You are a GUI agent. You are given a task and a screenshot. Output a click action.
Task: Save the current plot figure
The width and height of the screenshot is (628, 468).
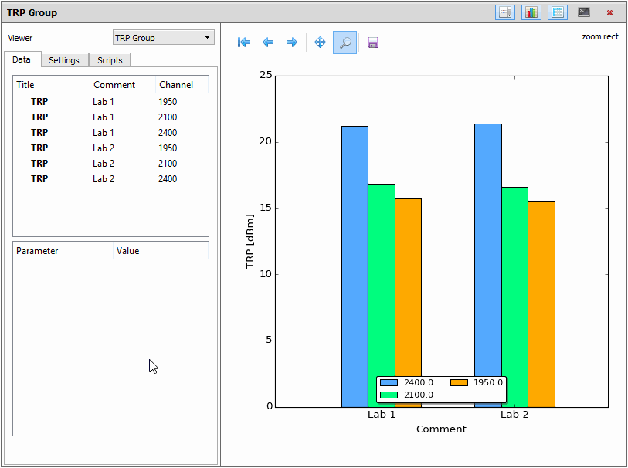pos(372,42)
